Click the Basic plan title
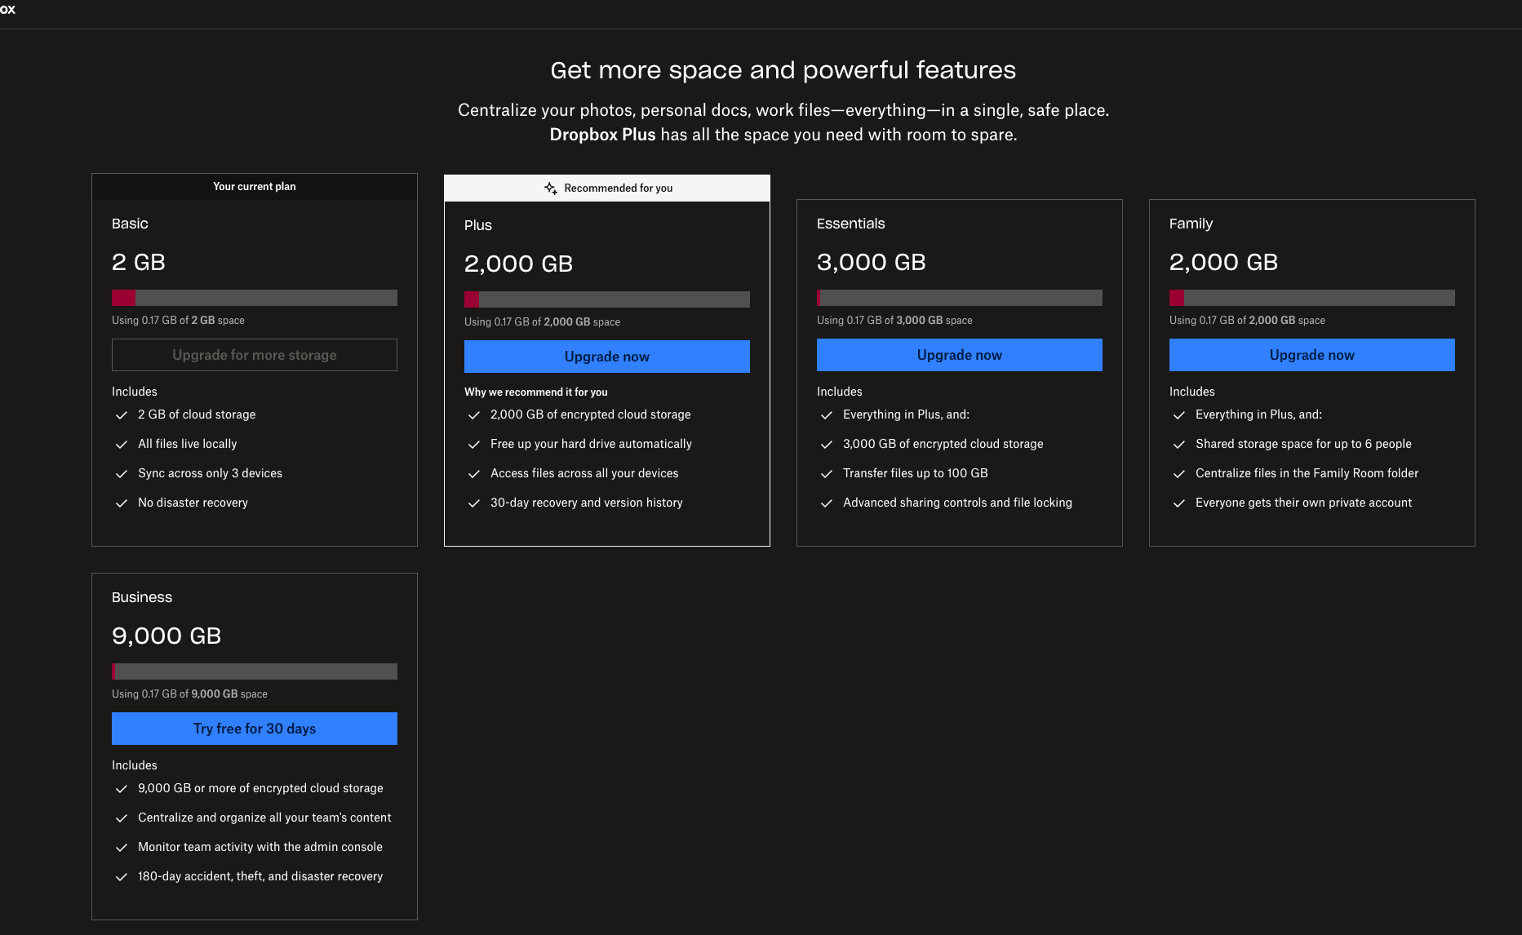Screen dimensions: 1522x935 coord(130,224)
